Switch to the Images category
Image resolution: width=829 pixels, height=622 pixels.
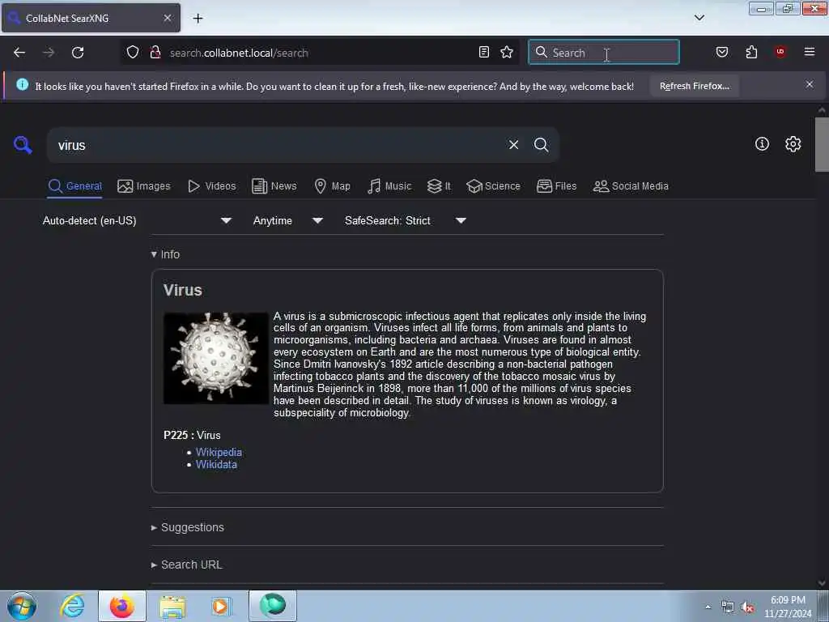(144, 186)
